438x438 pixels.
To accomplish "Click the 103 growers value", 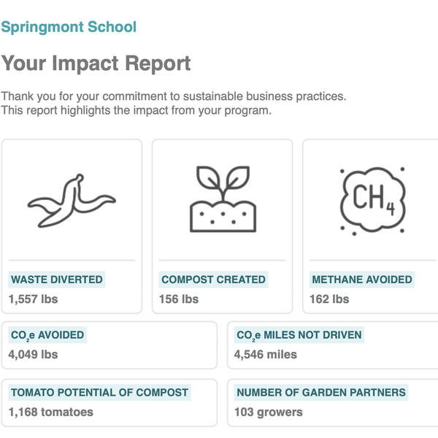I will click(x=268, y=412).
